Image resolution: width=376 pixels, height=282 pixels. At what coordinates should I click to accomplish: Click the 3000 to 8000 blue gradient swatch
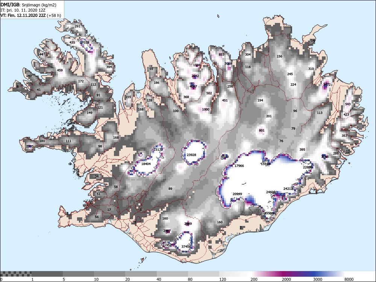329,274
